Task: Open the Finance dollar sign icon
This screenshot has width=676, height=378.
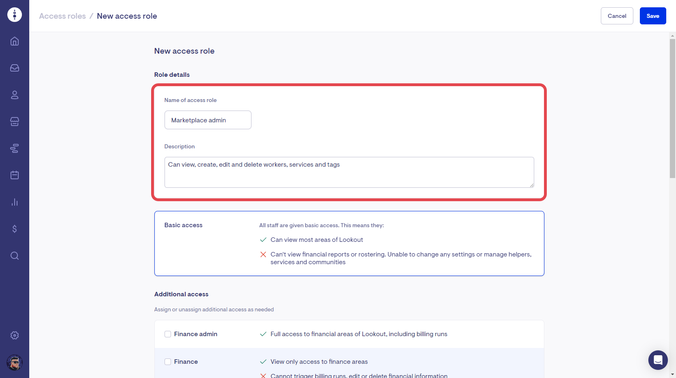Action: coord(15,229)
